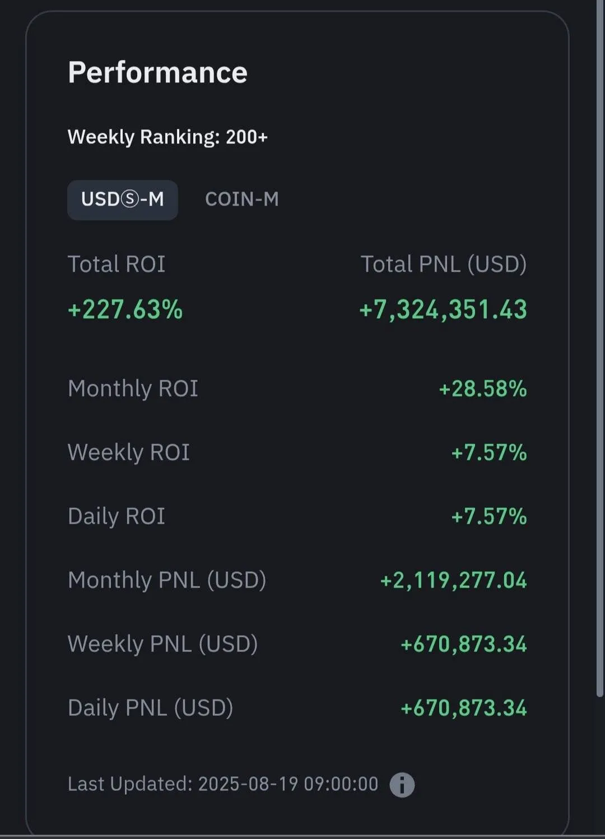
Task: Click the Total PNL (USD) label
Action: click(x=443, y=264)
